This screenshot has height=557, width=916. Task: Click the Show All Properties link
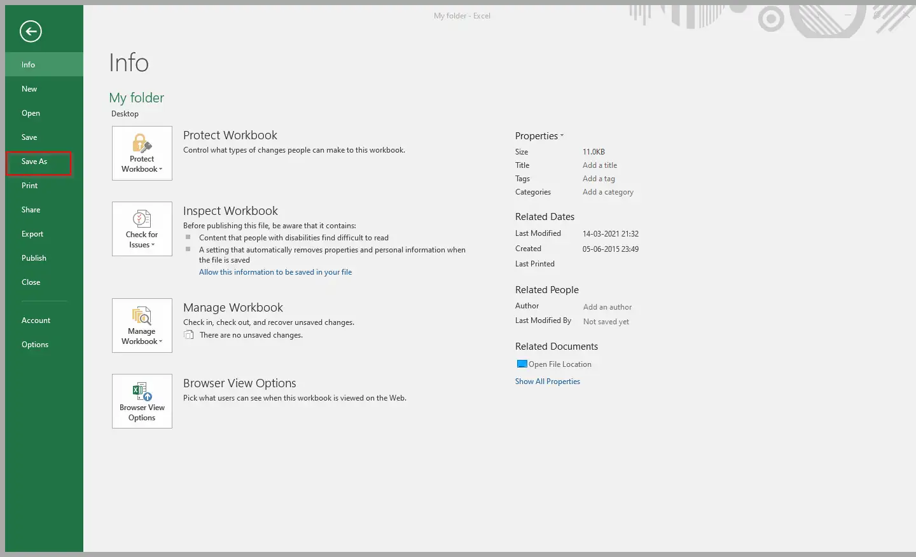pyautogui.click(x=548, y=382)
